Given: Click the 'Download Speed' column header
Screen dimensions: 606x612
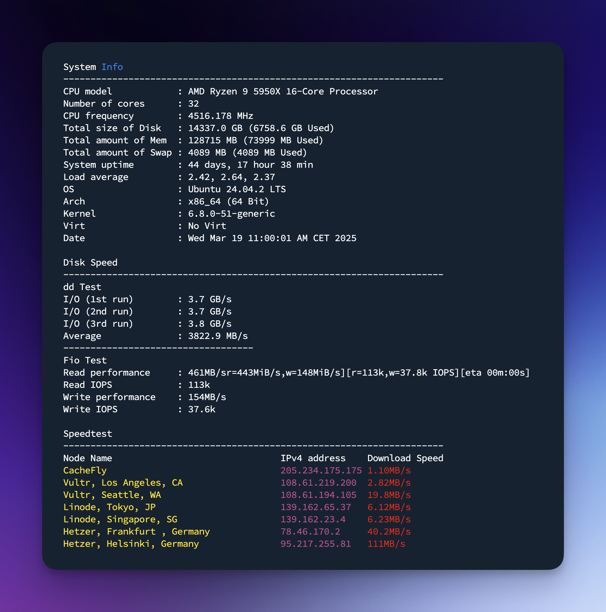Looking at the screenshot, I should [405, 458].
